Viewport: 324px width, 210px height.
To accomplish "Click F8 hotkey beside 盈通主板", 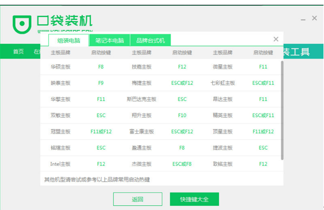I will pyautogui.click(x=182, y=148).
